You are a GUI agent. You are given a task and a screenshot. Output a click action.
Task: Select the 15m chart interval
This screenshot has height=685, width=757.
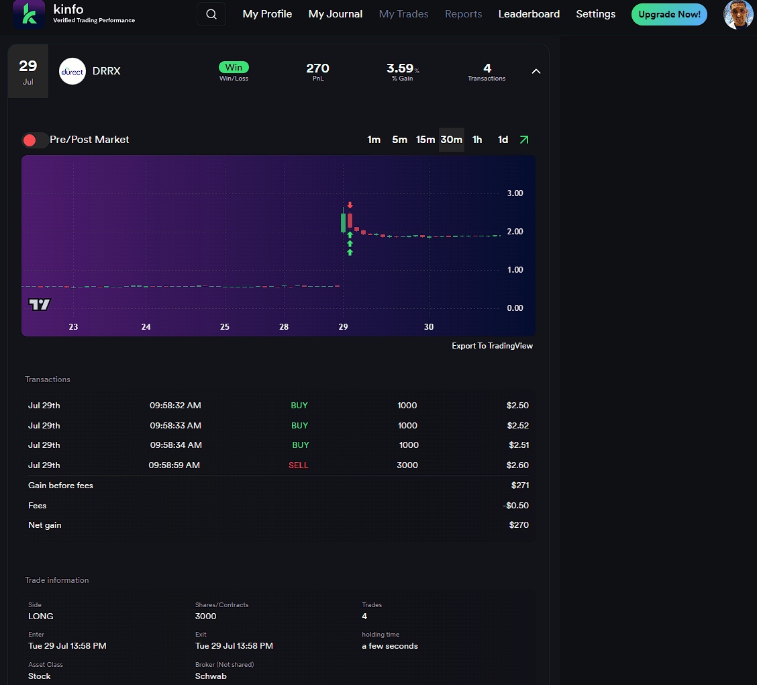pyautogui.click(x=425, y=140)
